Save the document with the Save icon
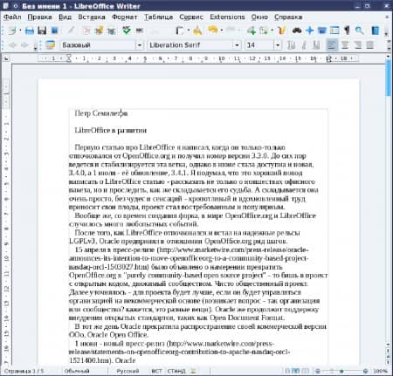Screen dimensions: 393x376 (42, 31)
